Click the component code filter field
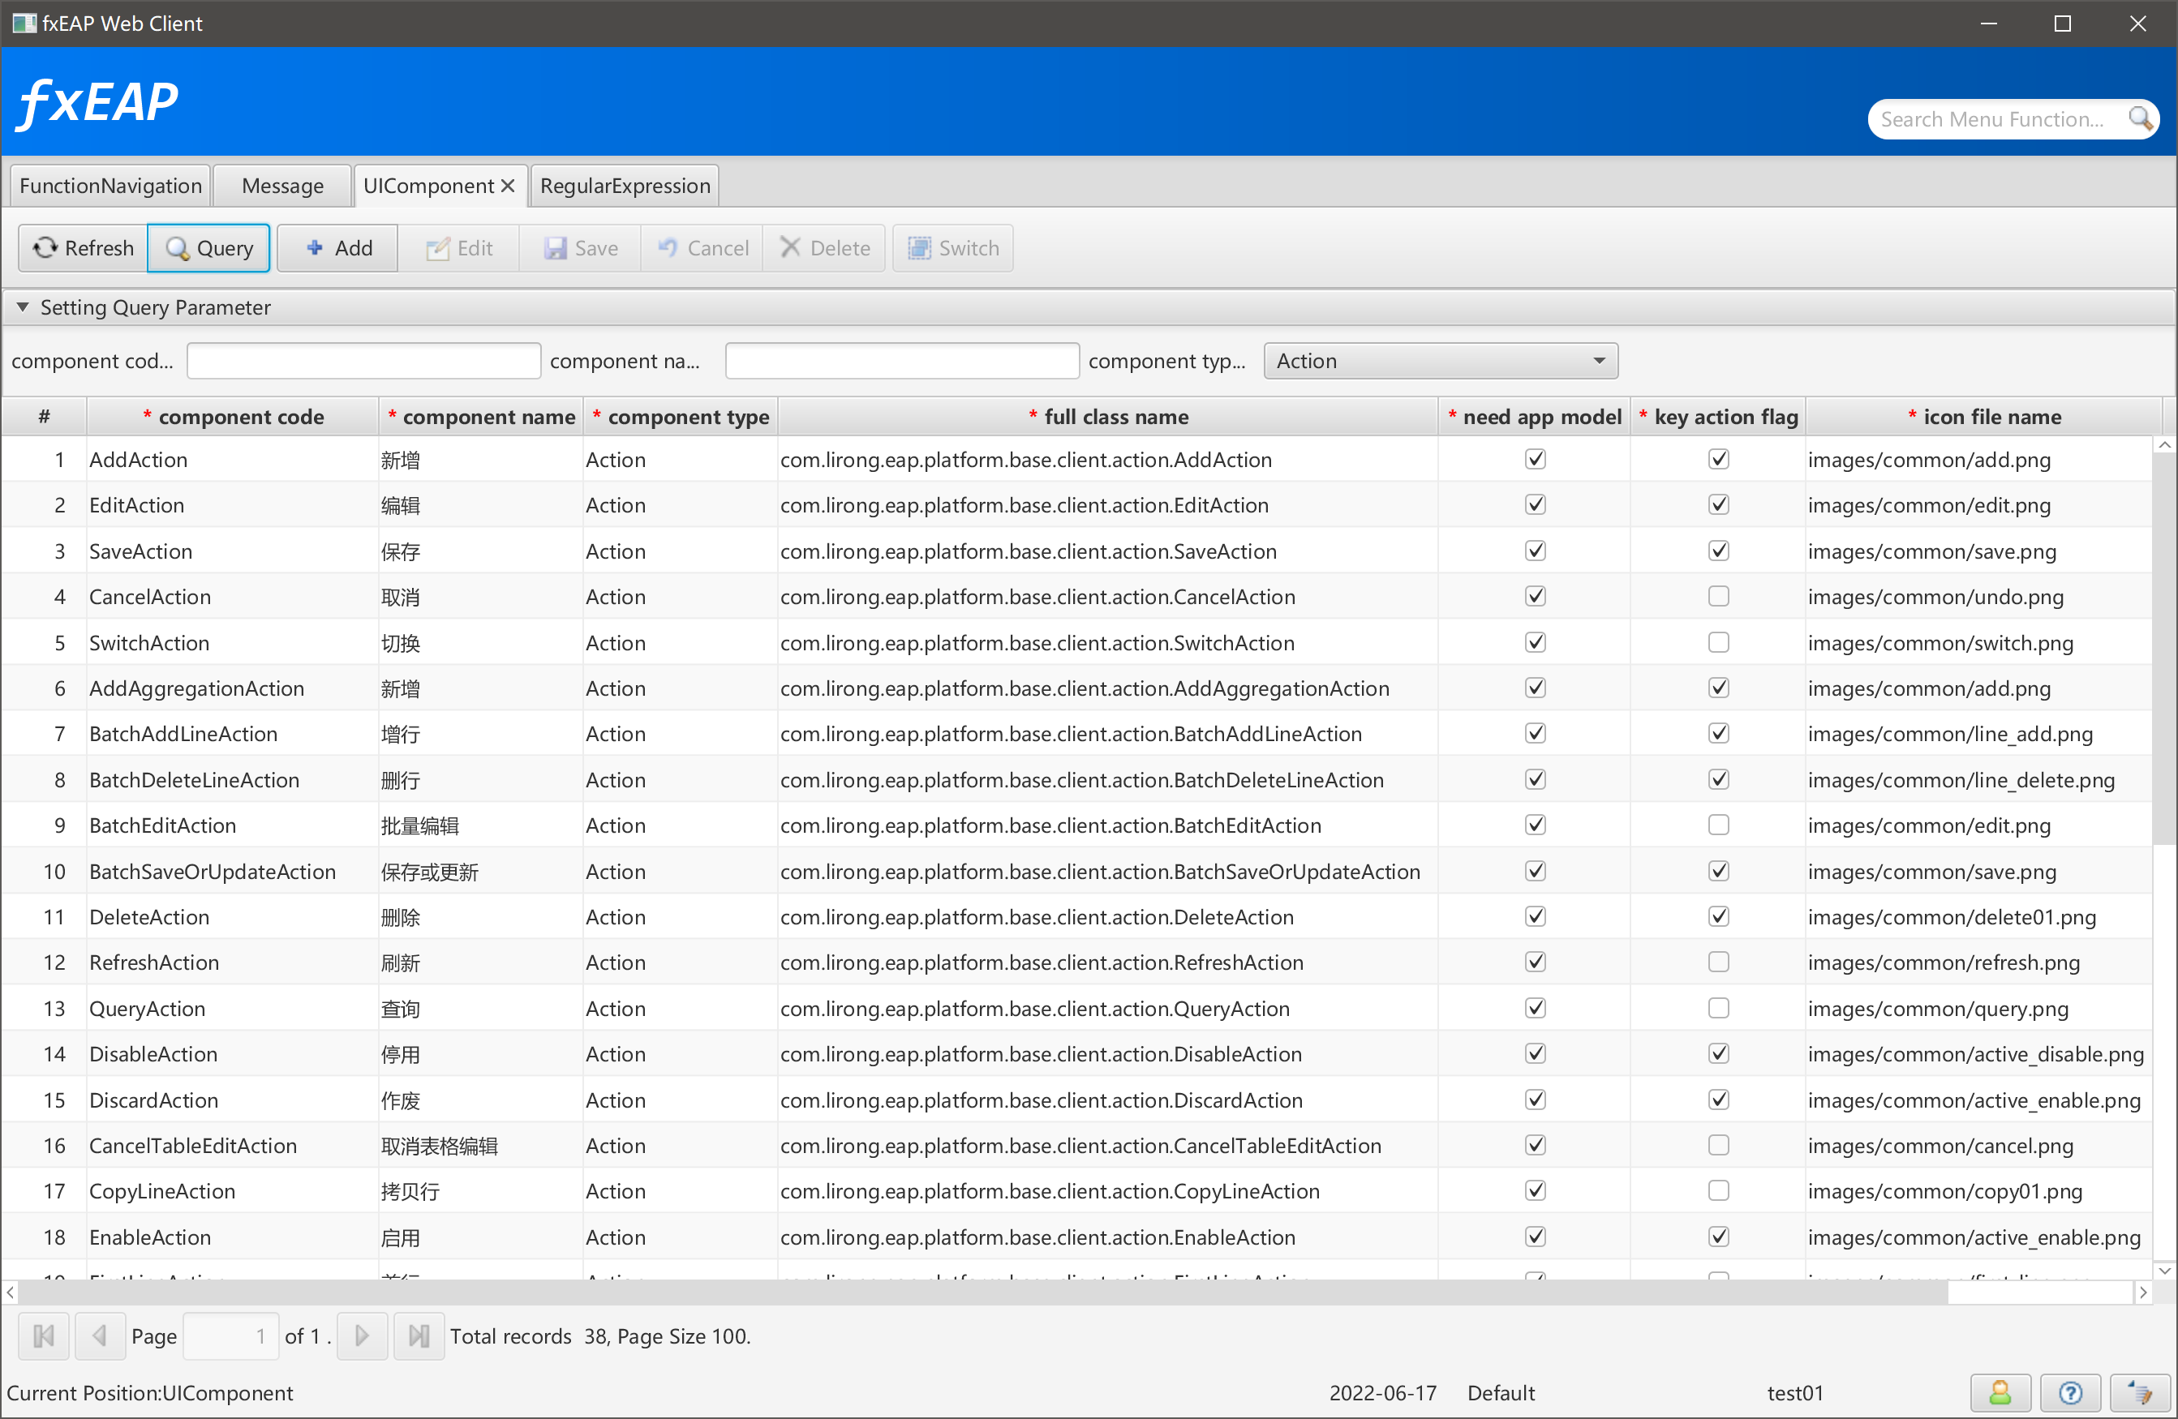 [363, 361]
